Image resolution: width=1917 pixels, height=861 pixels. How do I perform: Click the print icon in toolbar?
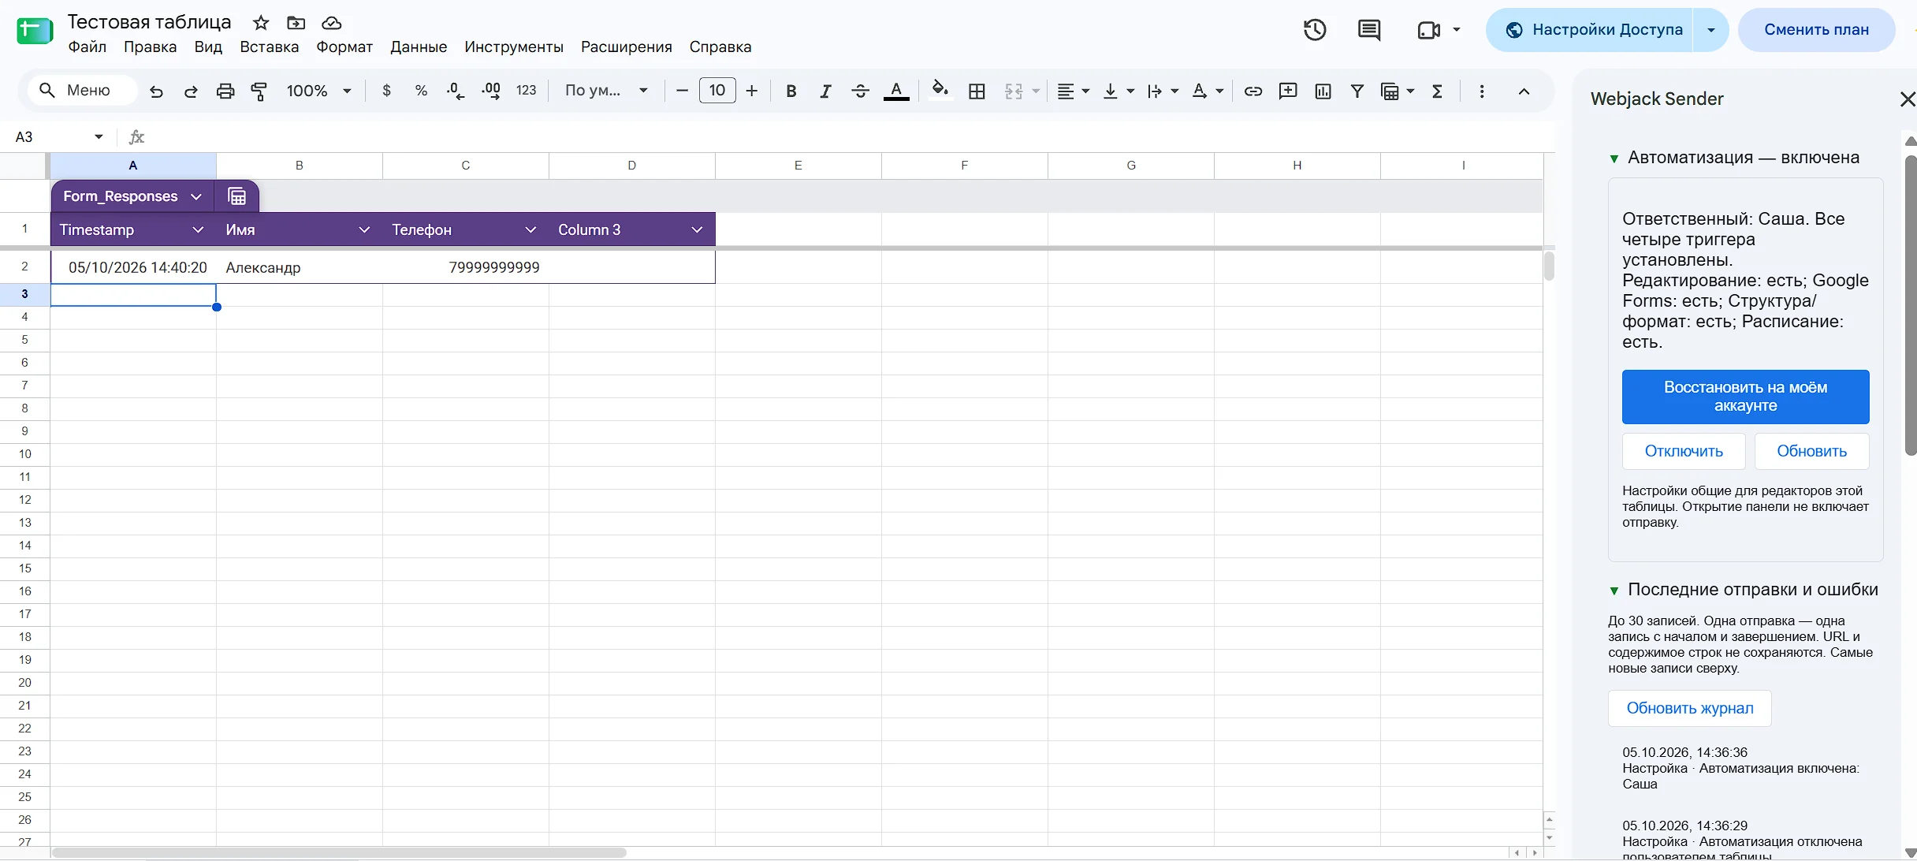(225, 91)
